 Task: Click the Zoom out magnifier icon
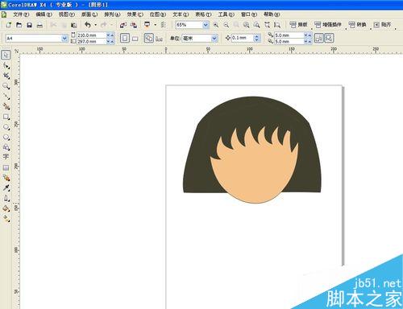(x=226, y=25)
